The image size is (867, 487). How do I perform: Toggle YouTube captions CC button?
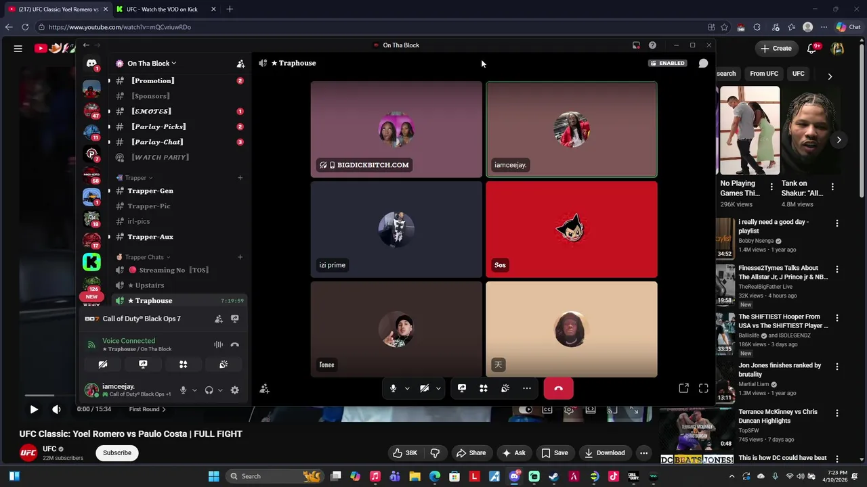547,410
